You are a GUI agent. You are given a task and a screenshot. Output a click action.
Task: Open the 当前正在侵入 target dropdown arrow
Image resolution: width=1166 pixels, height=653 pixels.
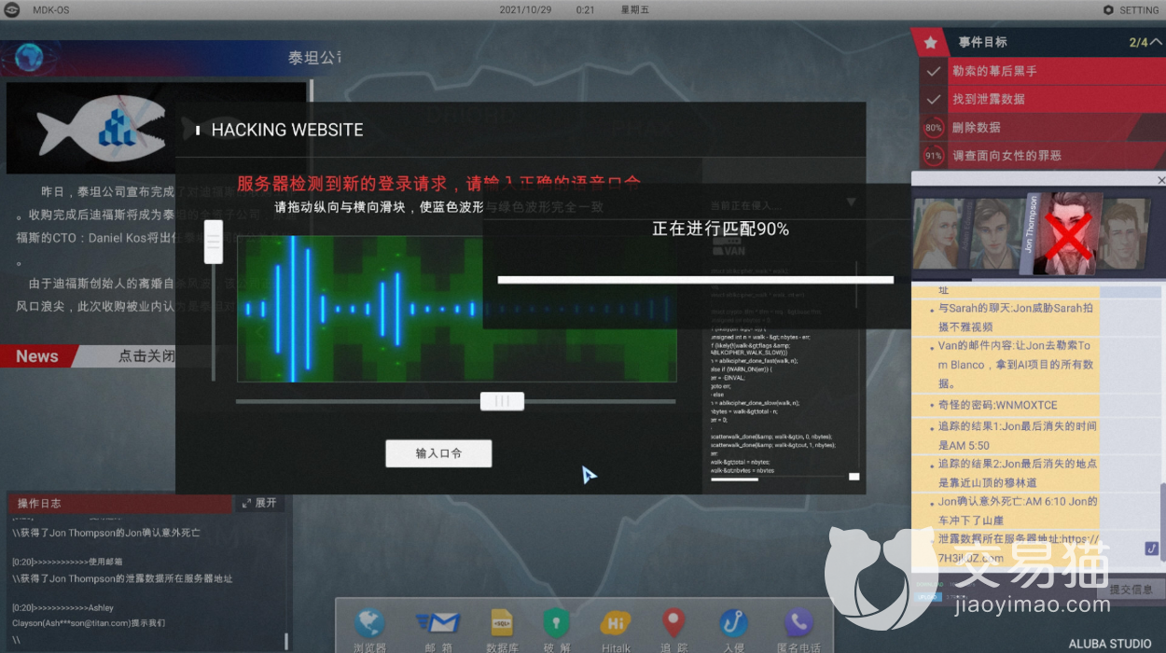(x=850, y=201)
